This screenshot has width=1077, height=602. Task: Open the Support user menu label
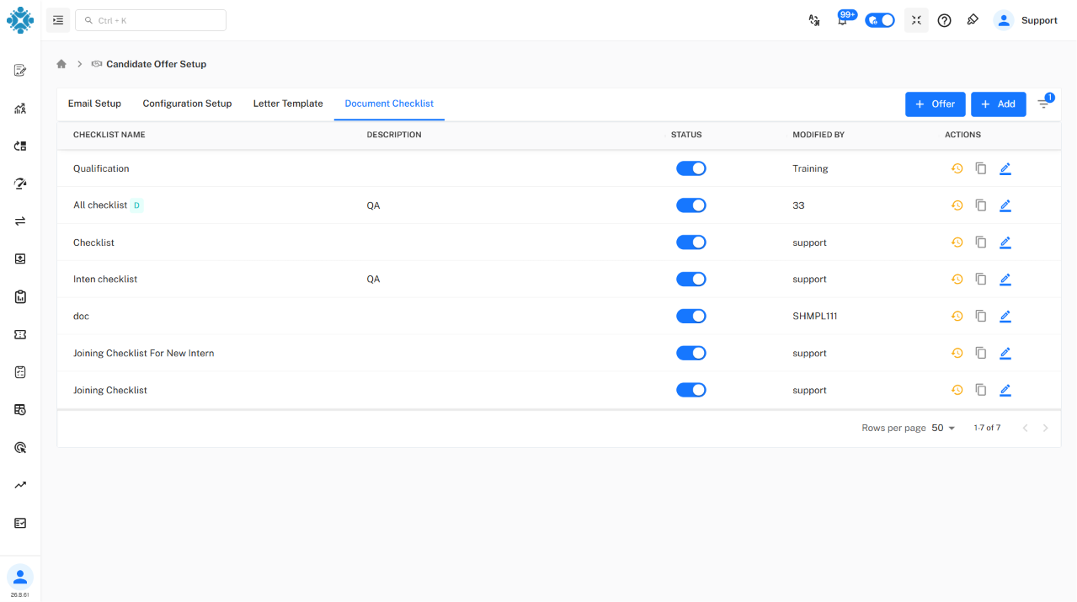1039,20
